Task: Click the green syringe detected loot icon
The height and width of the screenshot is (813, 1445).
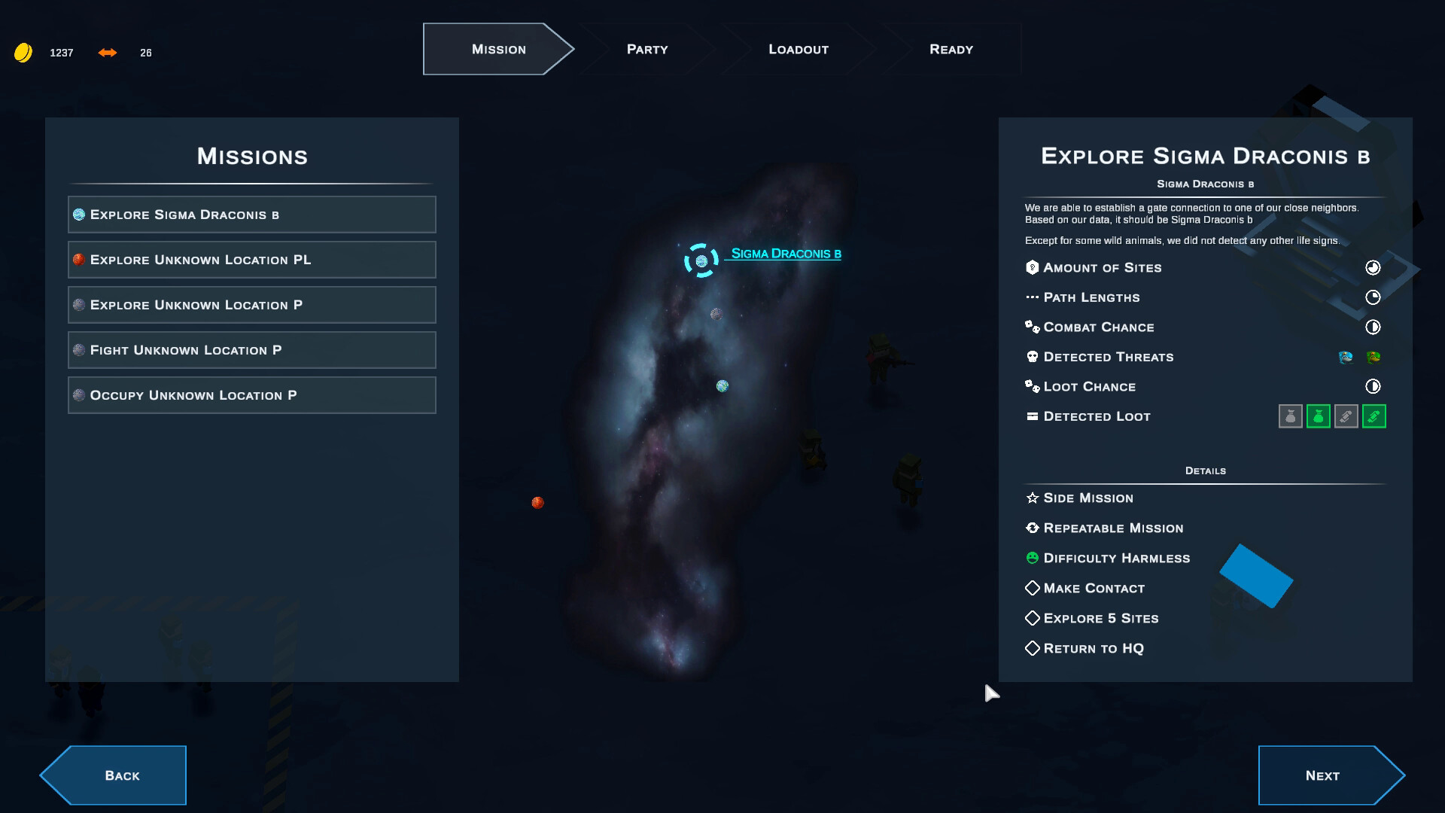Action: [x=1374, y=416]
